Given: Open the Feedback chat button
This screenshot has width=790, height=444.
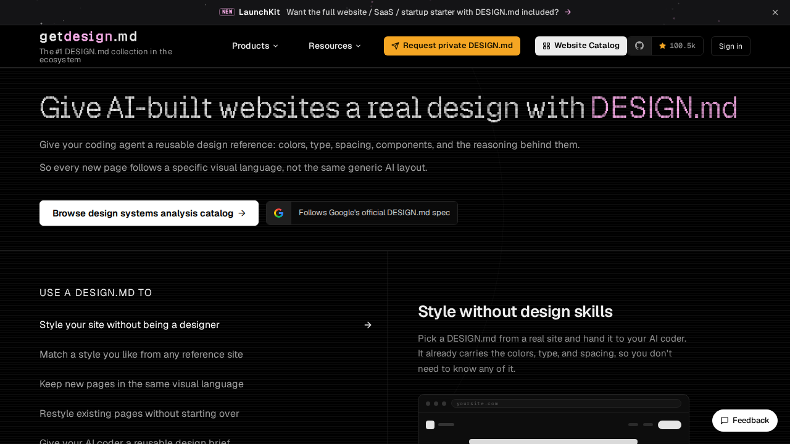Looking at the screenshot, I should (x=745, y=421).
